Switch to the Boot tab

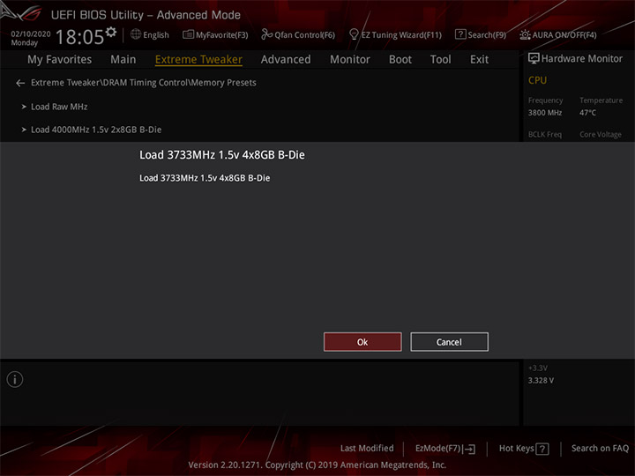point(400,60)
